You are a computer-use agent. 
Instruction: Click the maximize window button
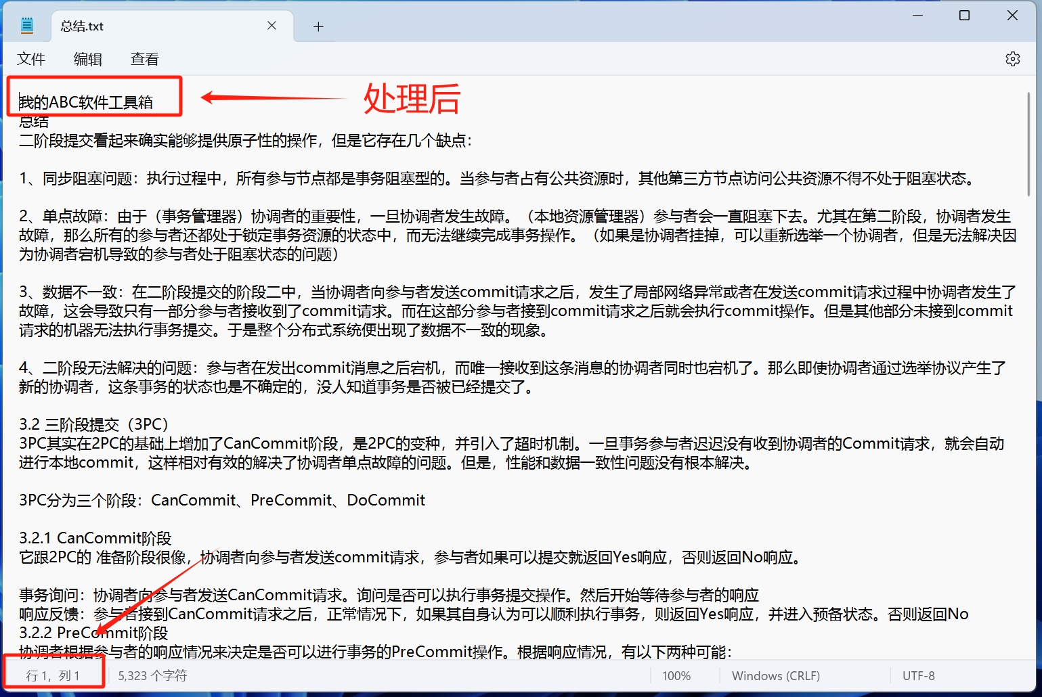point(964,15)
